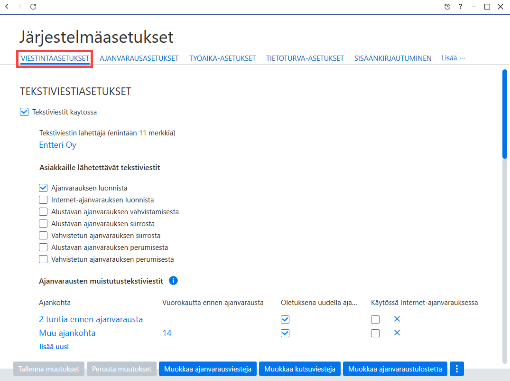Viewport: 510px width, 381px height.
Task: Enable 'Vahvistetun ajanvarauksen perumisesta' checkbox
Action: (x=43, y=259)
